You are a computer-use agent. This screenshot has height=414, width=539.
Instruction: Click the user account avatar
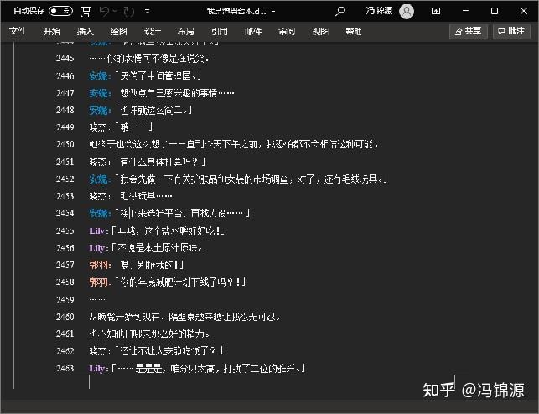407,12
